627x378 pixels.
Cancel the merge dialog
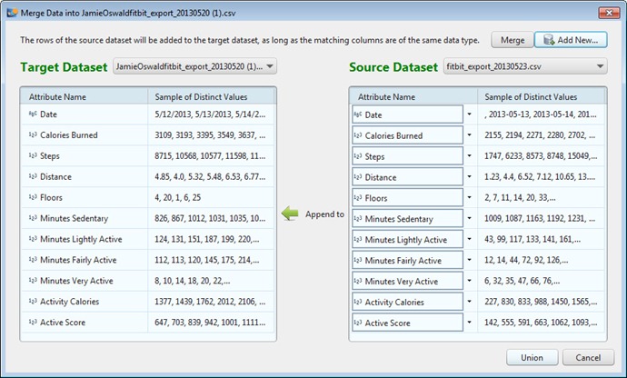click(x=588, y=358)
